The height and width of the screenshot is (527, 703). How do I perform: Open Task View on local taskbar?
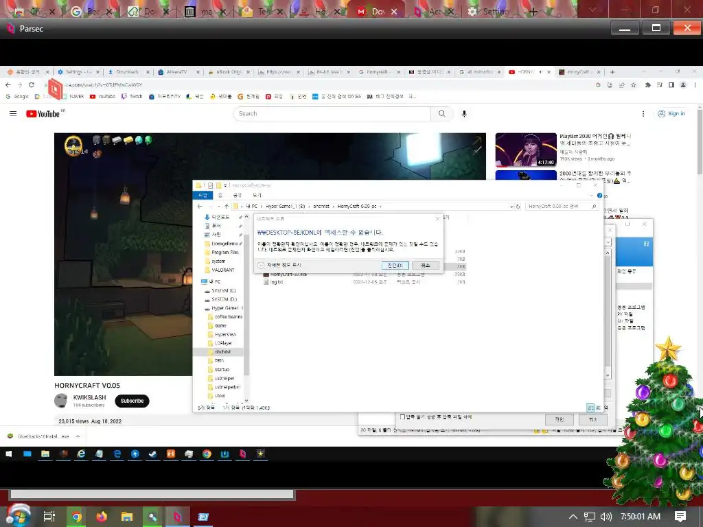49,517
